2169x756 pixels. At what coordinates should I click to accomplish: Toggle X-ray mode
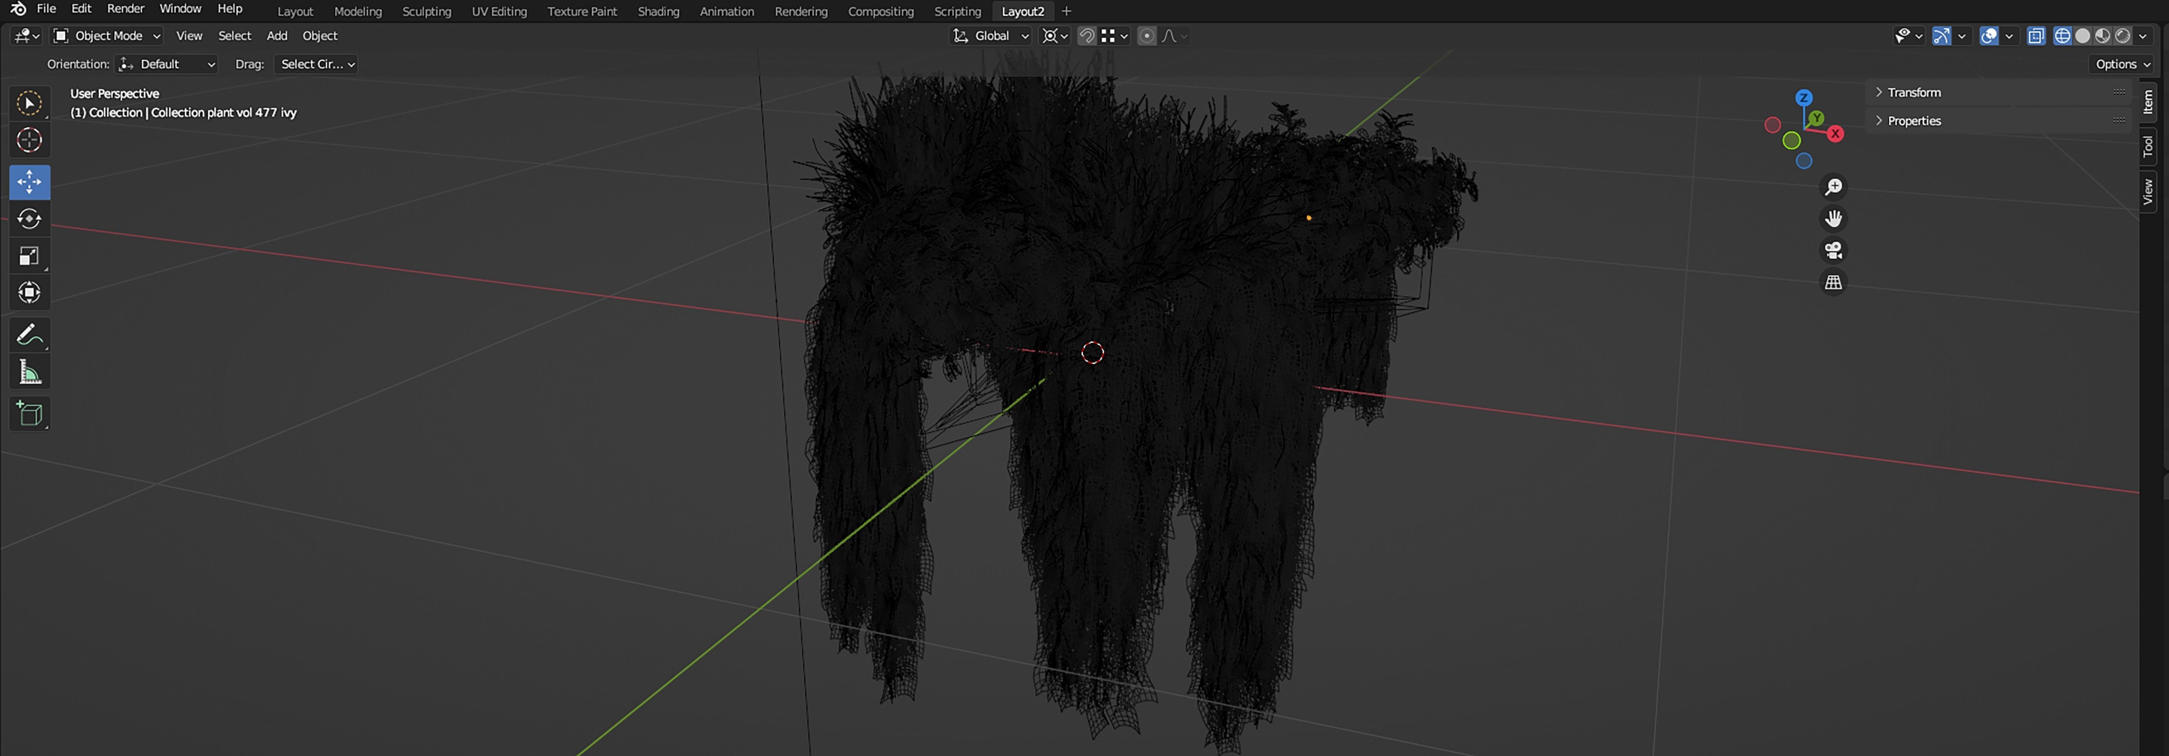(x=2036, y=36)
